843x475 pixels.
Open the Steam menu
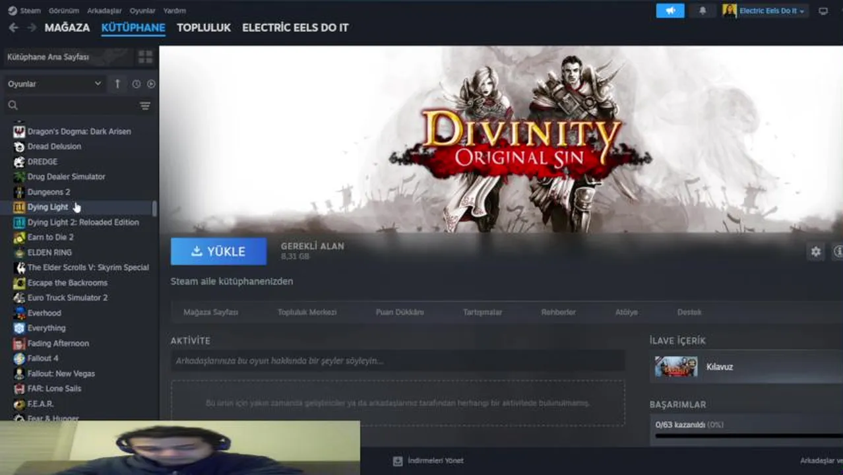(x=30, y=11)
